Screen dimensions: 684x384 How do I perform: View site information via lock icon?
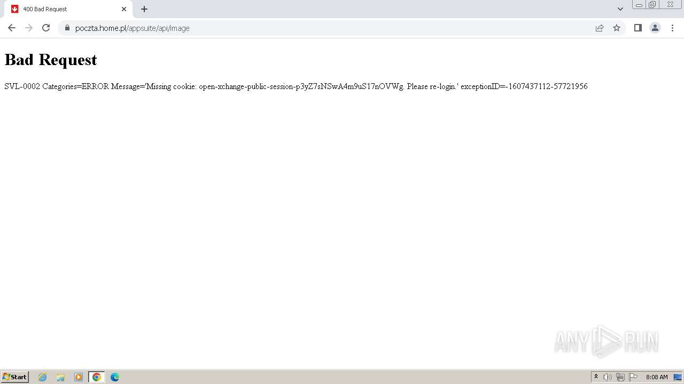pyautogui.click(x=67, y=28)
